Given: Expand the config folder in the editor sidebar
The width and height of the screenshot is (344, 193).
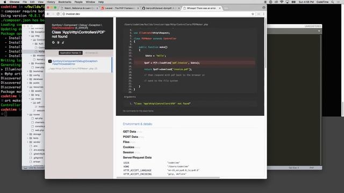Looking at the screenshot, I should pyautogui.click(x=28, y=75).
